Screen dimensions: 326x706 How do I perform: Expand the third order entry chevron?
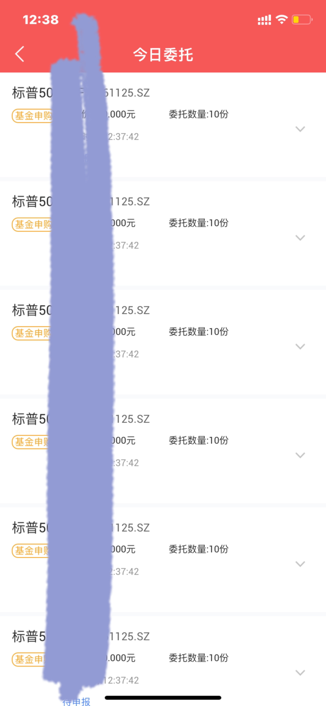pos(300,347)
